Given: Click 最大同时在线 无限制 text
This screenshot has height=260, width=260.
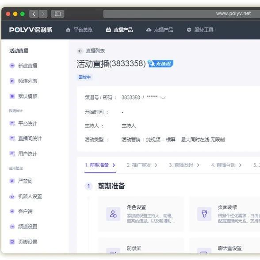Looking at the screenshot, I should point(203,140).
